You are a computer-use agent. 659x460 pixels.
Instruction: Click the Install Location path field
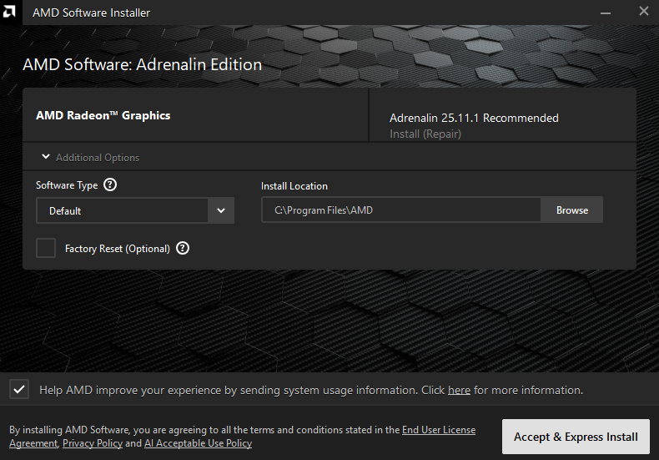[x=400, y=210]
